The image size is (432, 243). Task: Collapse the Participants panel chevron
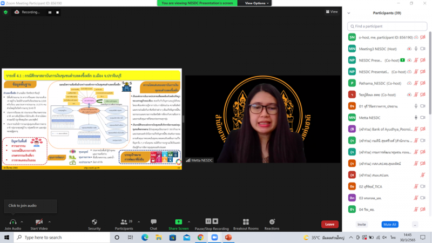[349, 13]
